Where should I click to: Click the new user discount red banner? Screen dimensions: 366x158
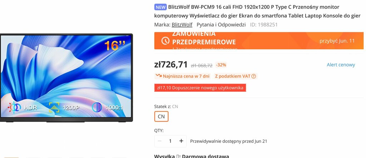tap(200, 88)
